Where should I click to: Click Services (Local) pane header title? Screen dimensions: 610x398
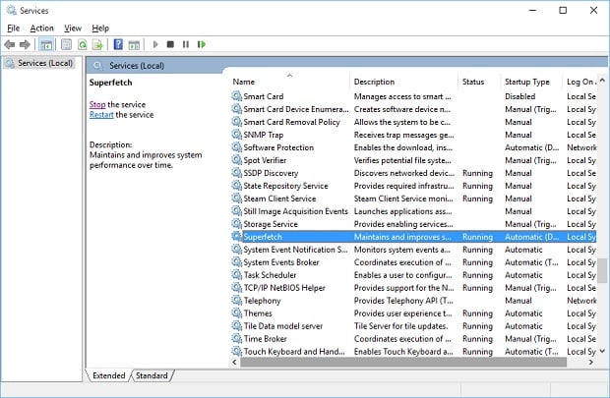click(137, 66)
